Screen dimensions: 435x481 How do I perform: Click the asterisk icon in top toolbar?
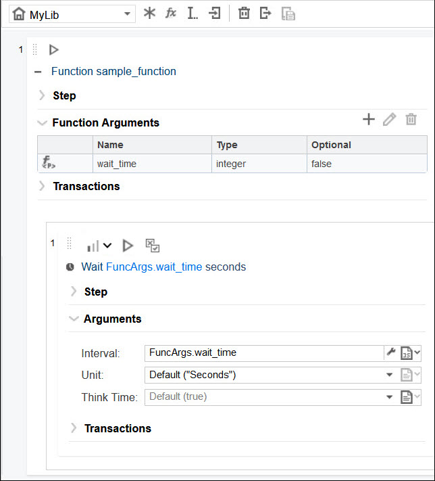tap(149, 14)
